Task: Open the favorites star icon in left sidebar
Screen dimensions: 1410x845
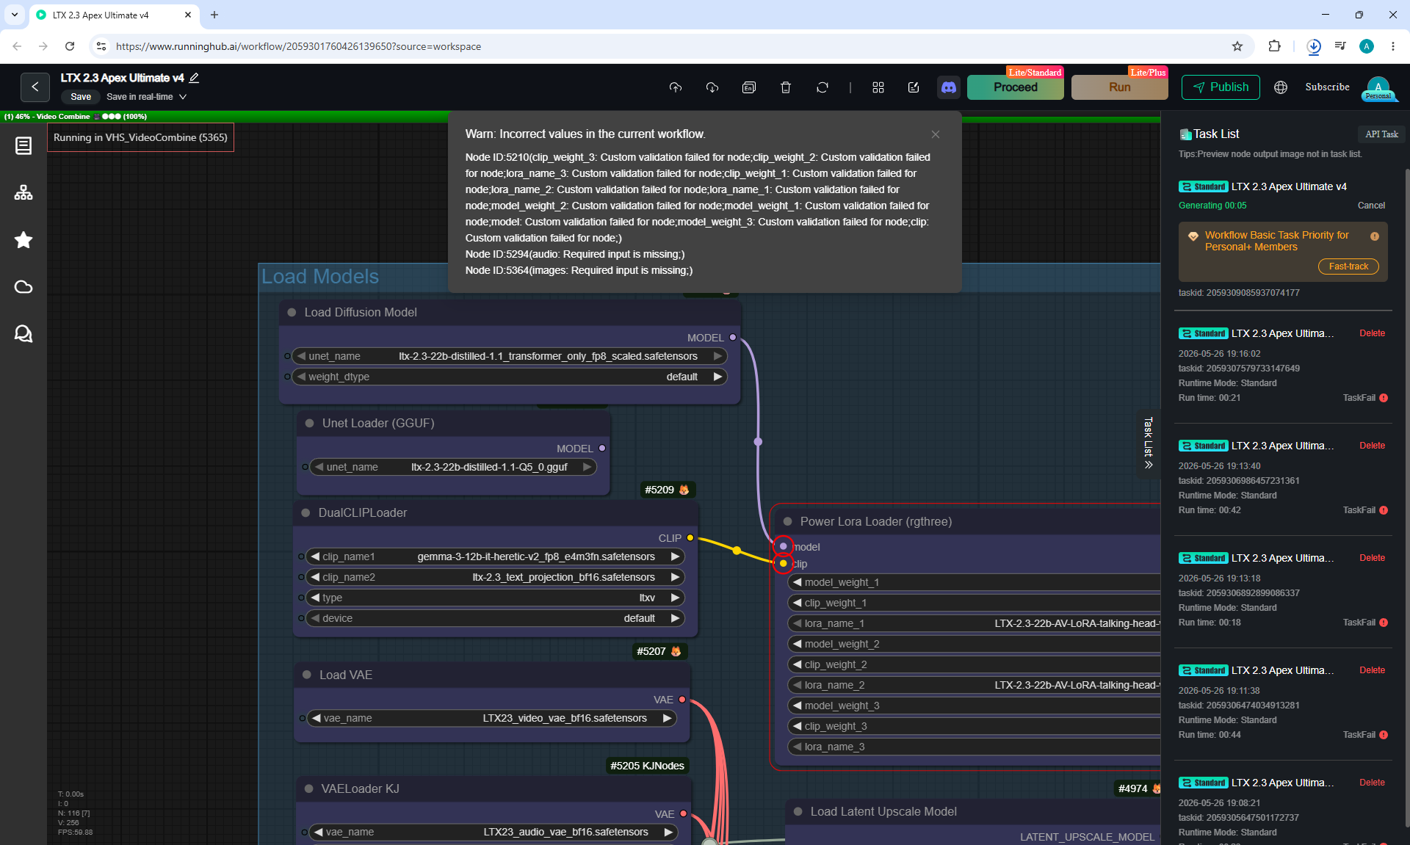Action: [x=23, y=240]
